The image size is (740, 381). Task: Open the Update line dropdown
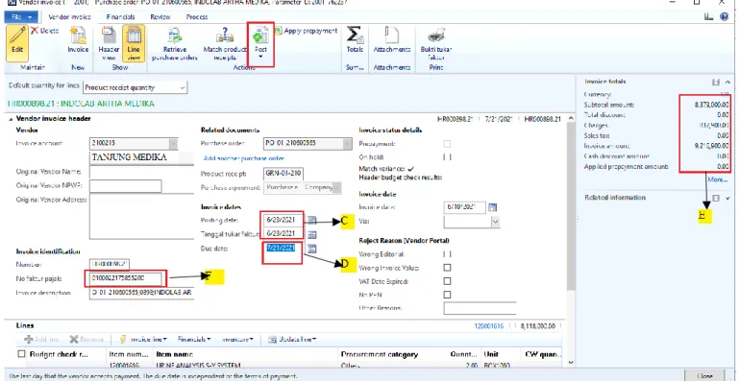point(292,339)
